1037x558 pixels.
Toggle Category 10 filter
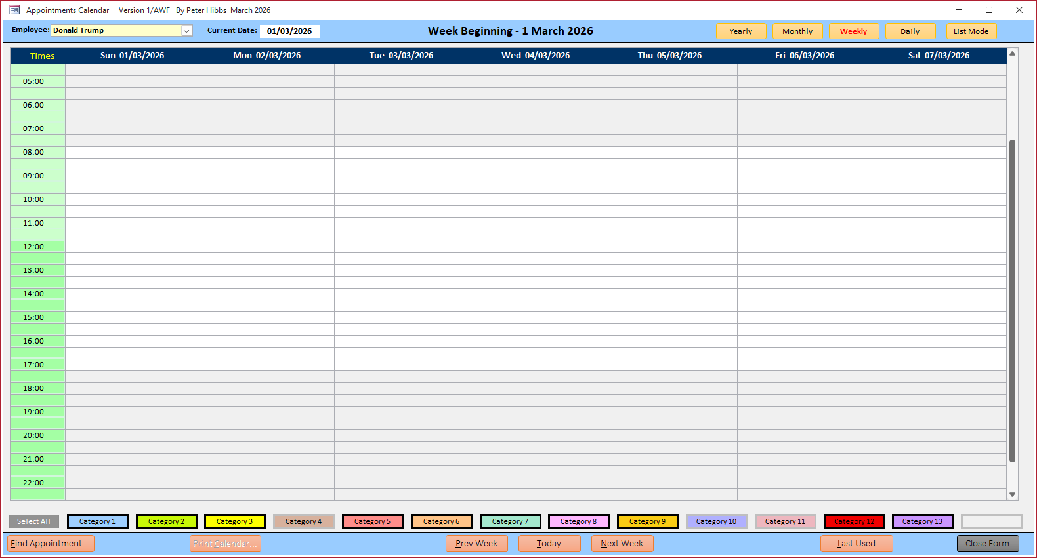[x=717, y=521]
